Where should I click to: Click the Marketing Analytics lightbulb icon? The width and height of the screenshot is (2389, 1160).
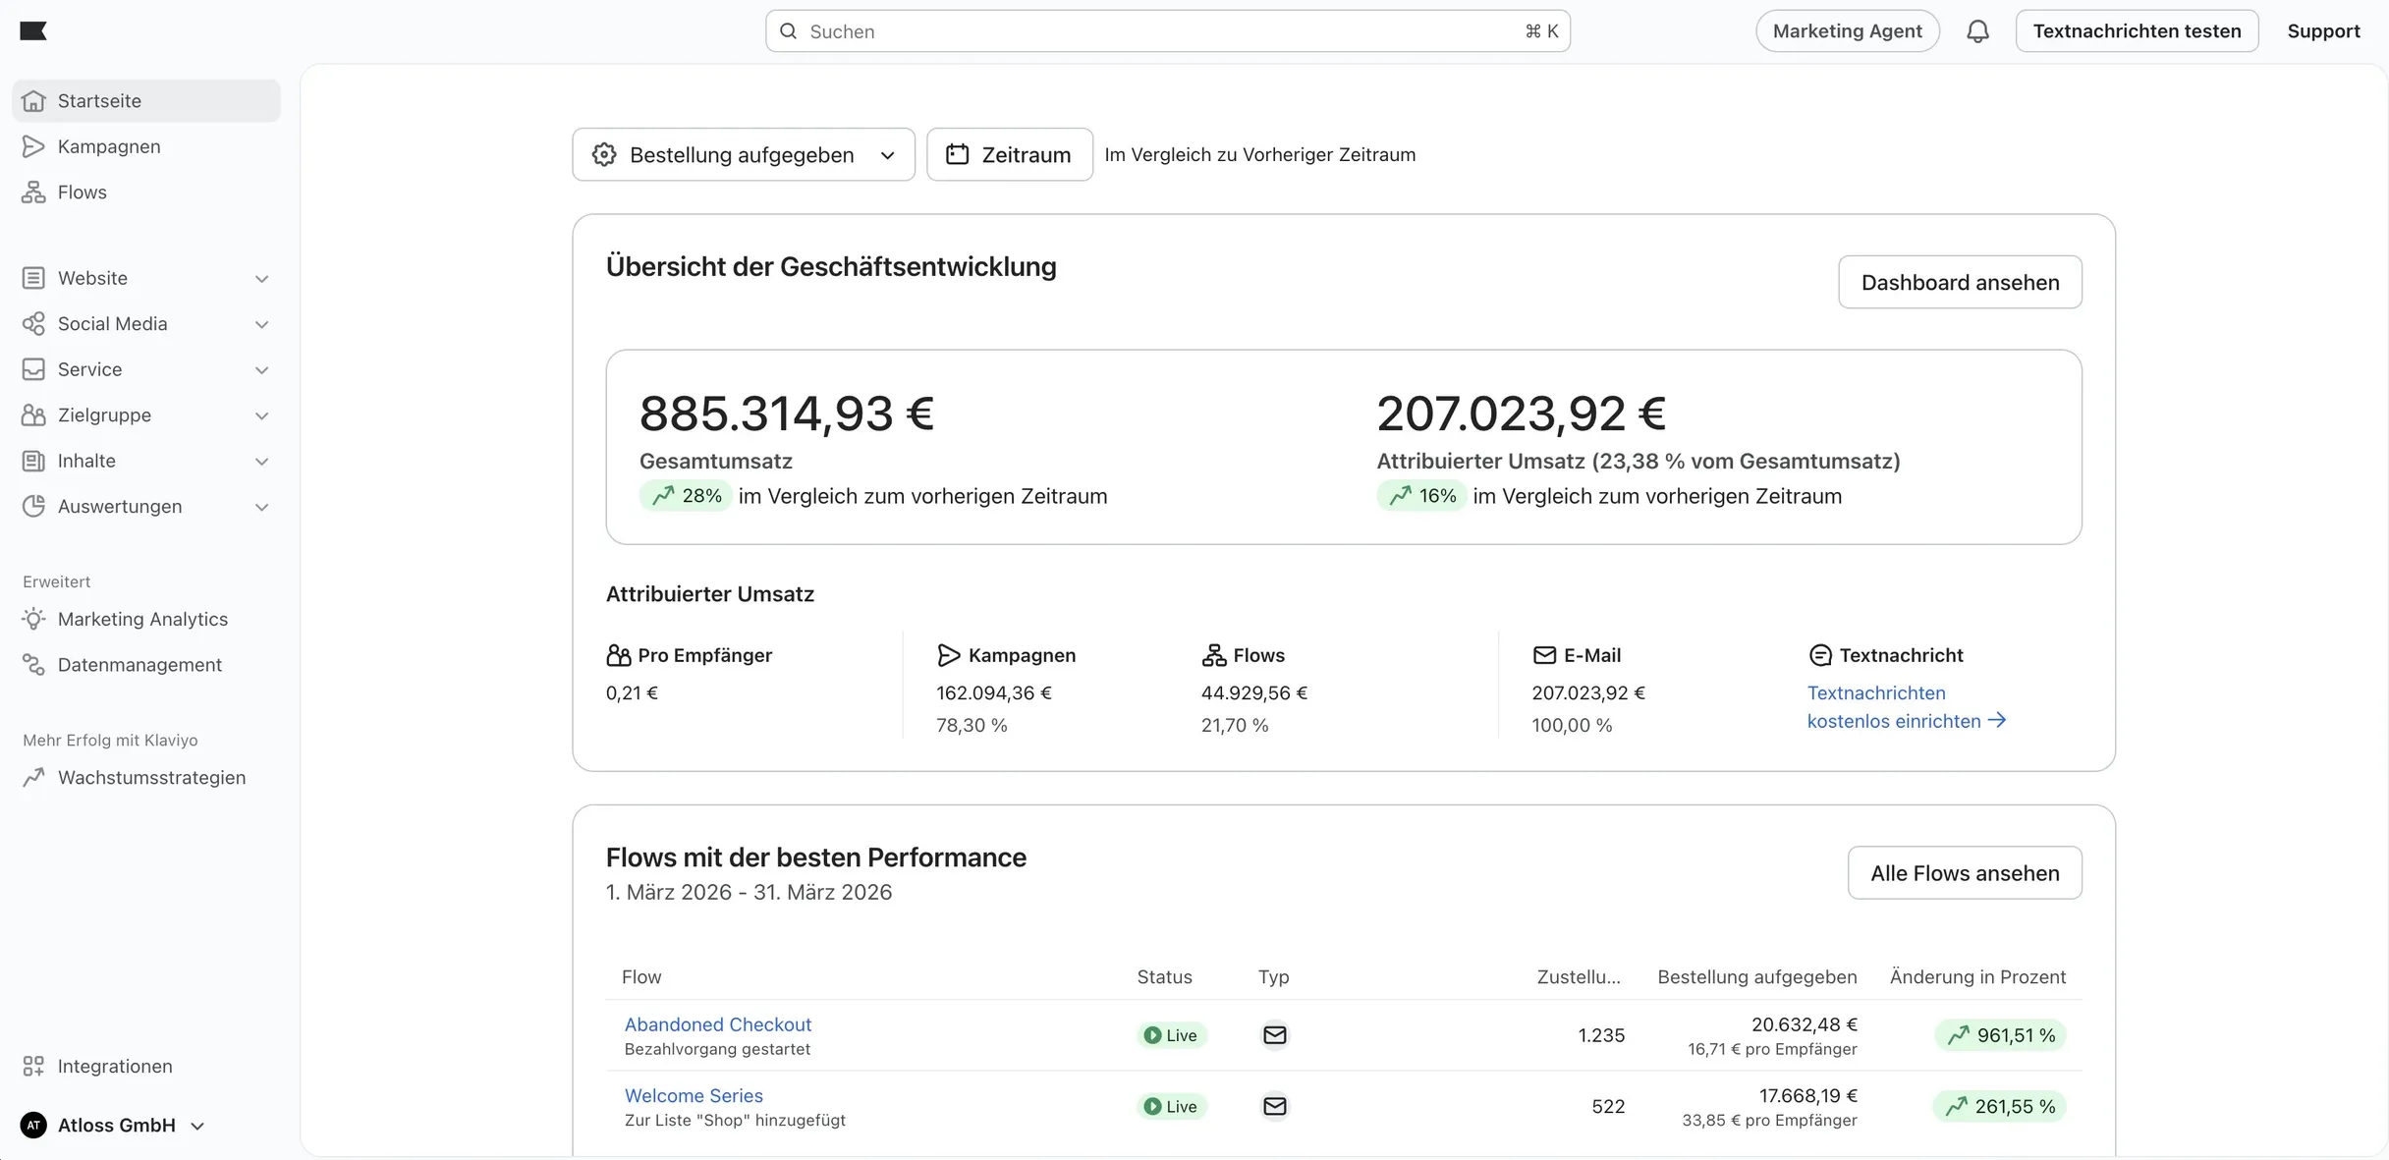[33, 619]
